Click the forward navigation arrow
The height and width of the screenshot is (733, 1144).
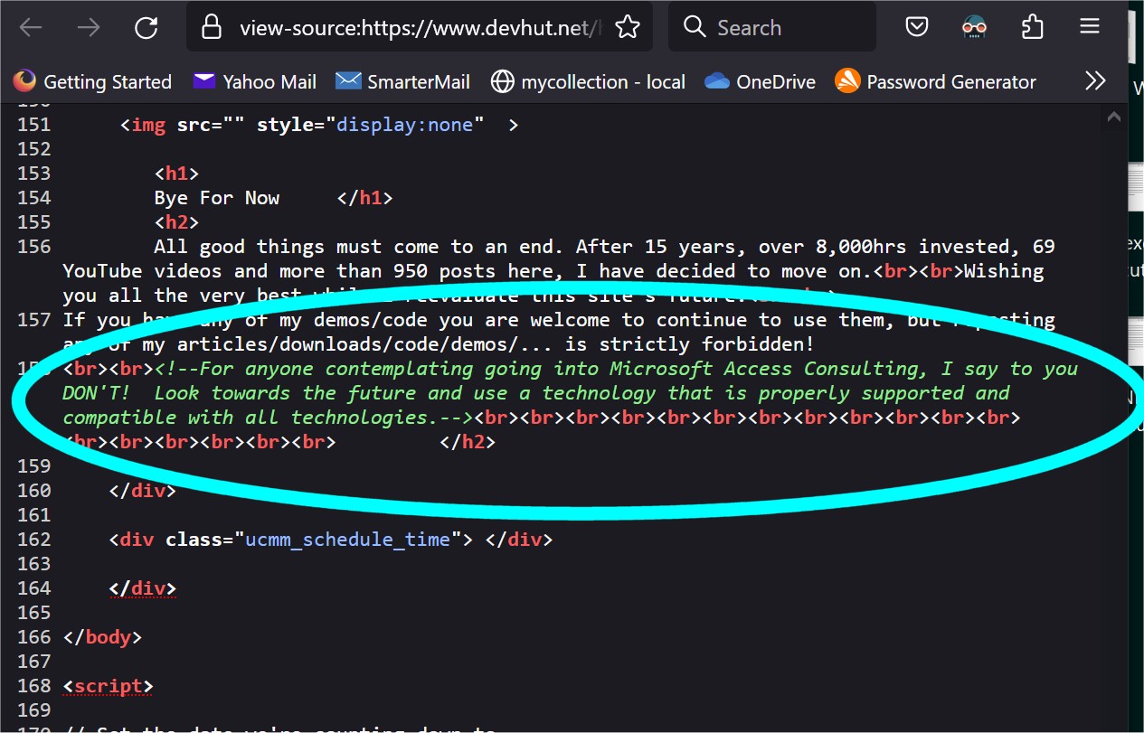click(89, 28)
